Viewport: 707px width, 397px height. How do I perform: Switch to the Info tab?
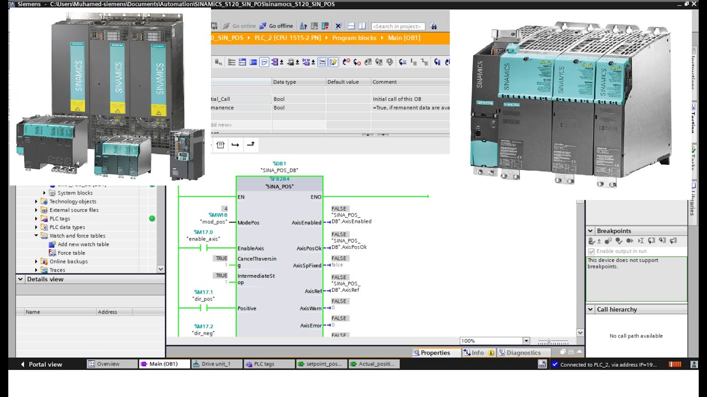click(478, 353)
